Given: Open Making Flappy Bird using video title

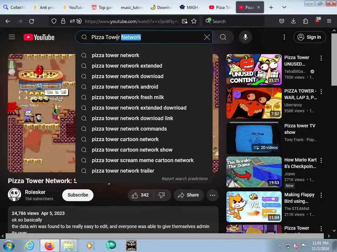Looking at the screenshot, I should (299, 198).
